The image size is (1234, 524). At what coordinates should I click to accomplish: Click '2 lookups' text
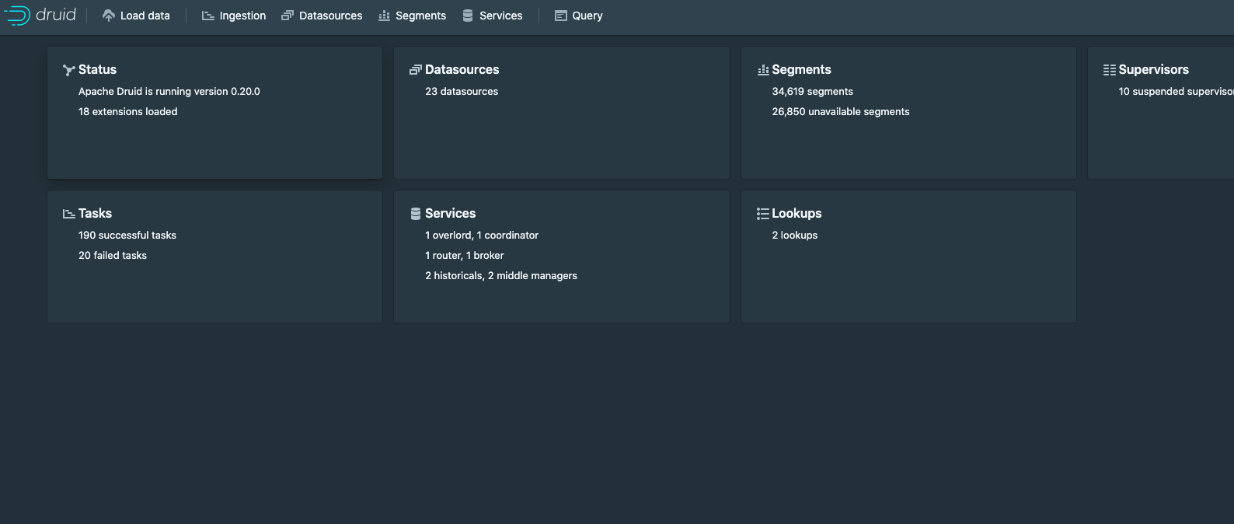pos(794,236)
